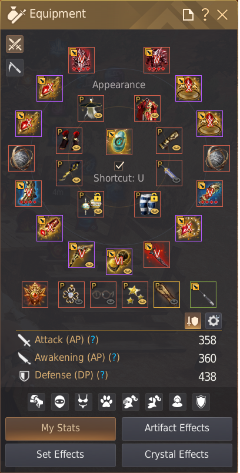
Task: Click the question mark next to Attack (AP)
Action: pos(93,340)
